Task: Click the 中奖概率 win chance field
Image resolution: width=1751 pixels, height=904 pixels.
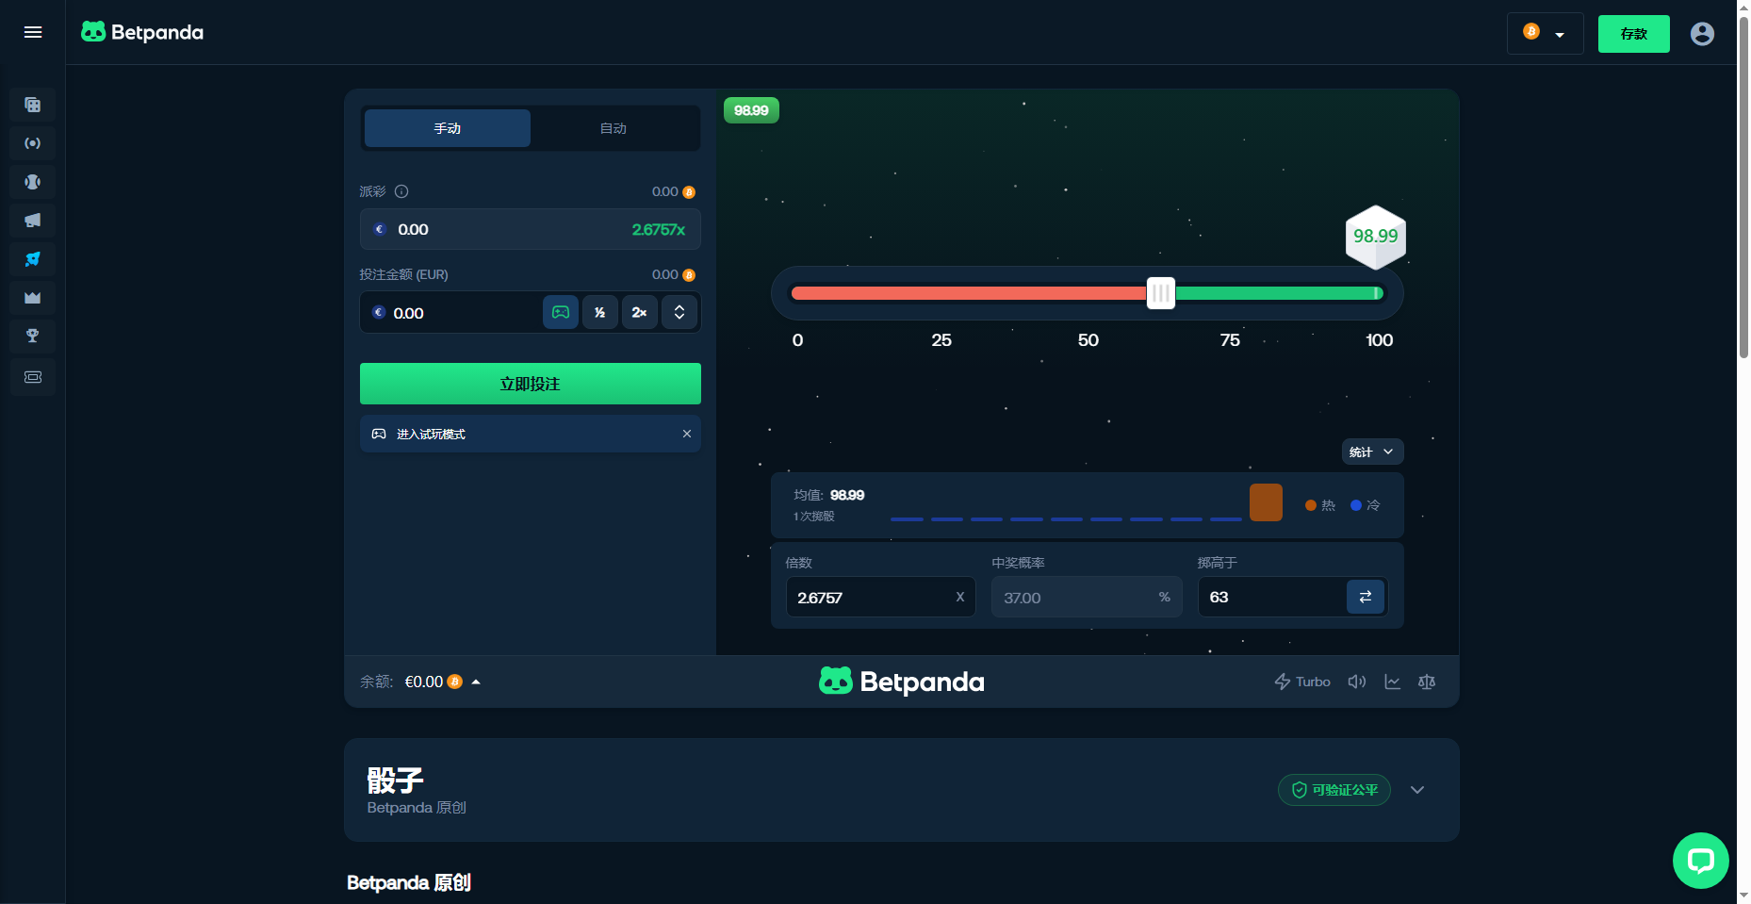Action: (1087, 597)
